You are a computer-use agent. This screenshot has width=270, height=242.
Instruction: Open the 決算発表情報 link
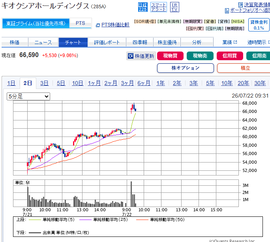(x=257, y=5)
